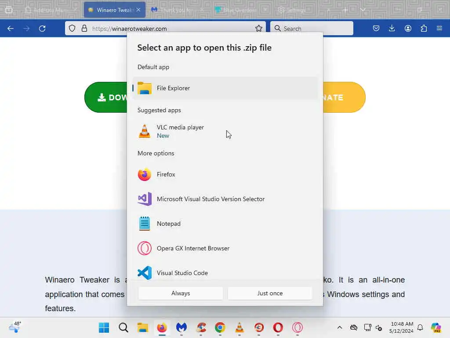Click the Just once button
This screenshot has width=450, height=338.
pos(270,293)
